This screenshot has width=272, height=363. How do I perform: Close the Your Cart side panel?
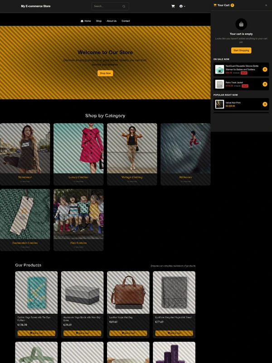(x=266, y=5)
